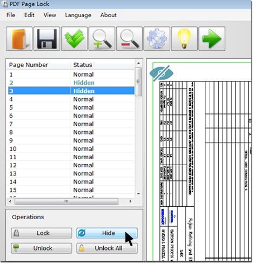The width and height of the screenshot is (254, 264).
Task: Select page 11 in the page list
Action: (x=70, y=157)
